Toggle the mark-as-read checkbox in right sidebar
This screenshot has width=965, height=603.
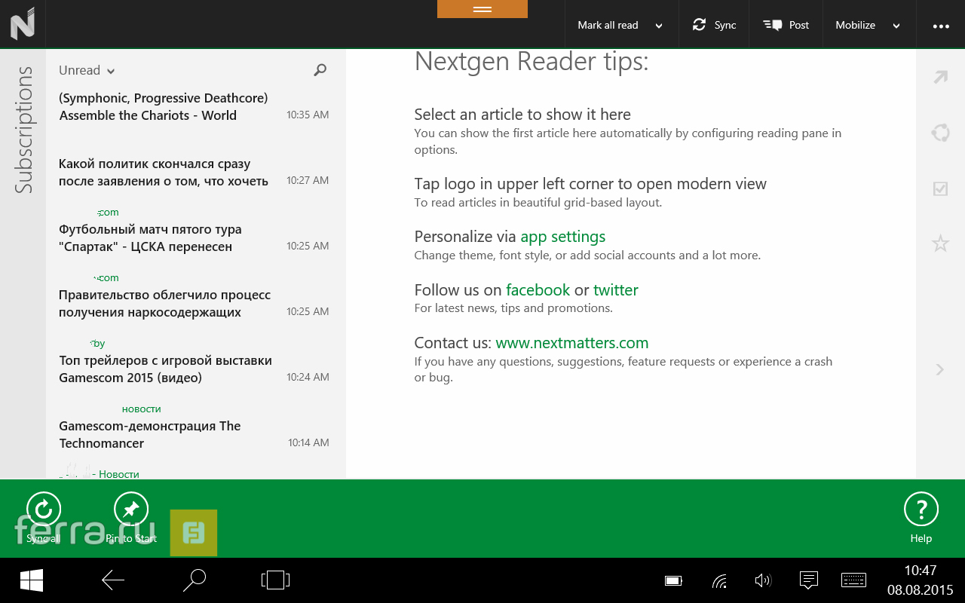pyautogui.click(x=940, y=188)
